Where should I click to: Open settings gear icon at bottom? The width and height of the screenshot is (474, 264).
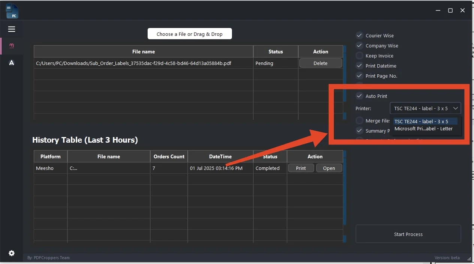(12, 253)
